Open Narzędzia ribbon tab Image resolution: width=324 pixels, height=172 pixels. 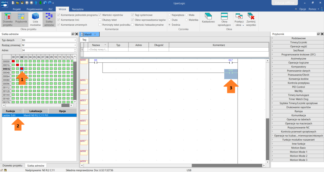tap(78, 9)
